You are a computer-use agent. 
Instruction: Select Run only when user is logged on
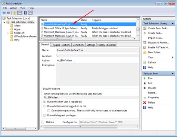(x=44, y=102)
